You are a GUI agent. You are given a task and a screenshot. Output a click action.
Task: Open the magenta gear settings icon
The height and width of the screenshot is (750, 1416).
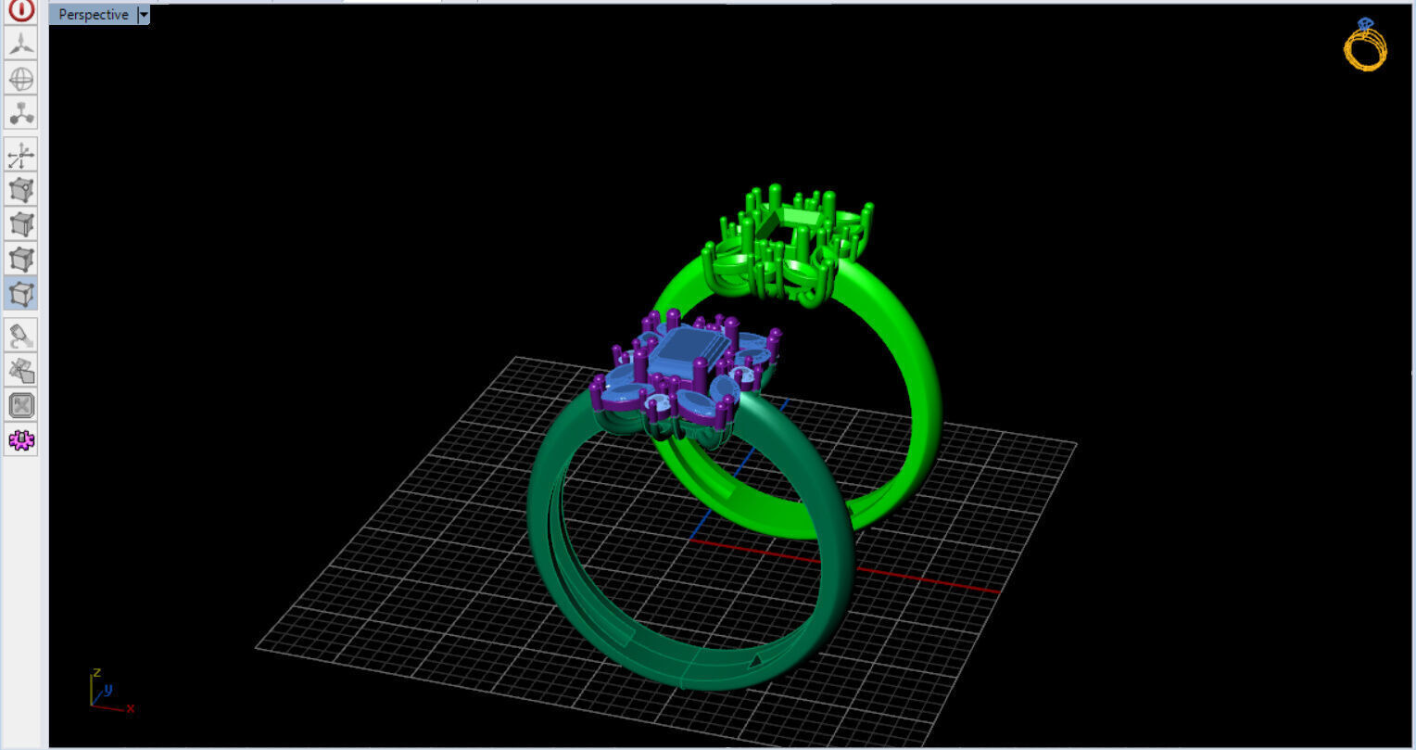[21, 439]
